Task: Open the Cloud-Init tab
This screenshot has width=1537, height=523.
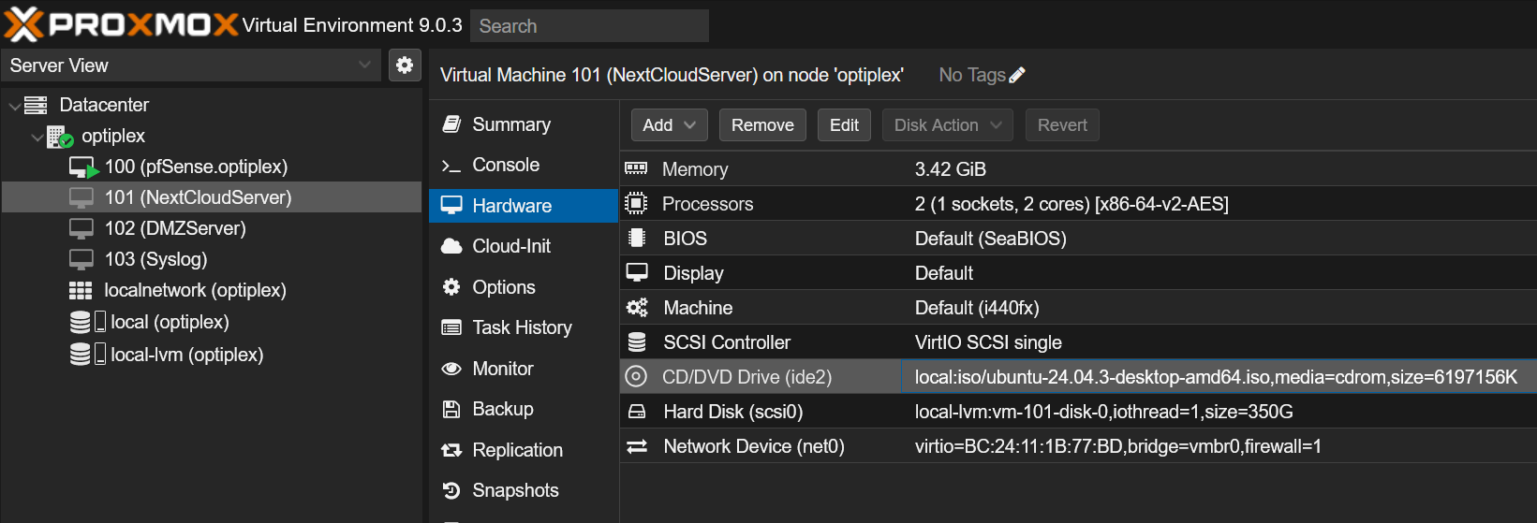Action: point(524,246)
